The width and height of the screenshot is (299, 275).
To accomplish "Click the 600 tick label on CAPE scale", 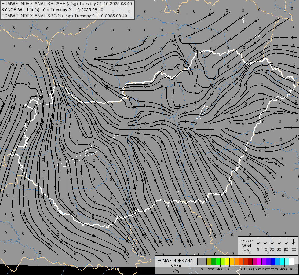I will click(x=229, y=269).
